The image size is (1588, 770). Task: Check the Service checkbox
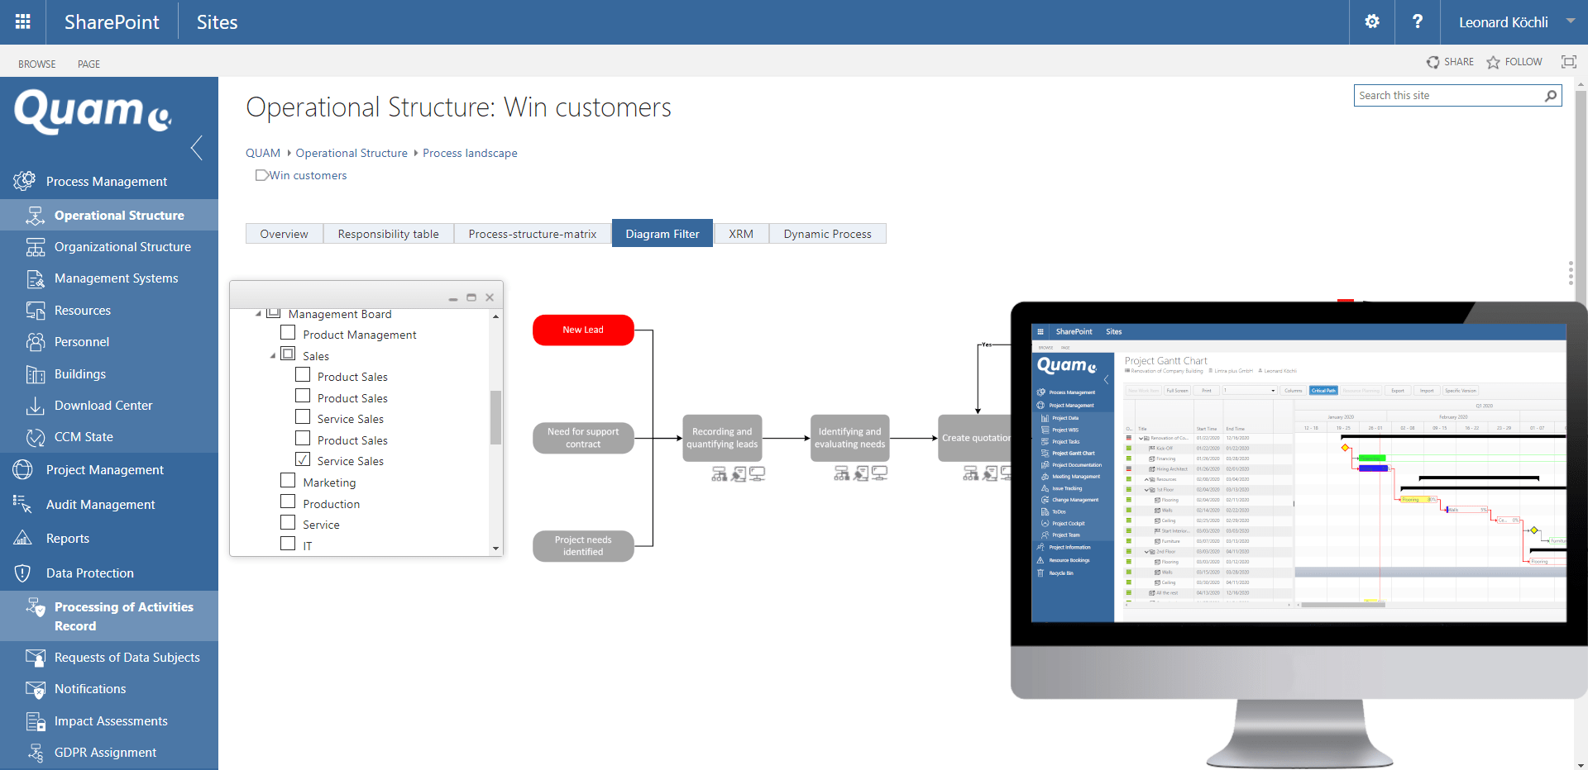288,522
